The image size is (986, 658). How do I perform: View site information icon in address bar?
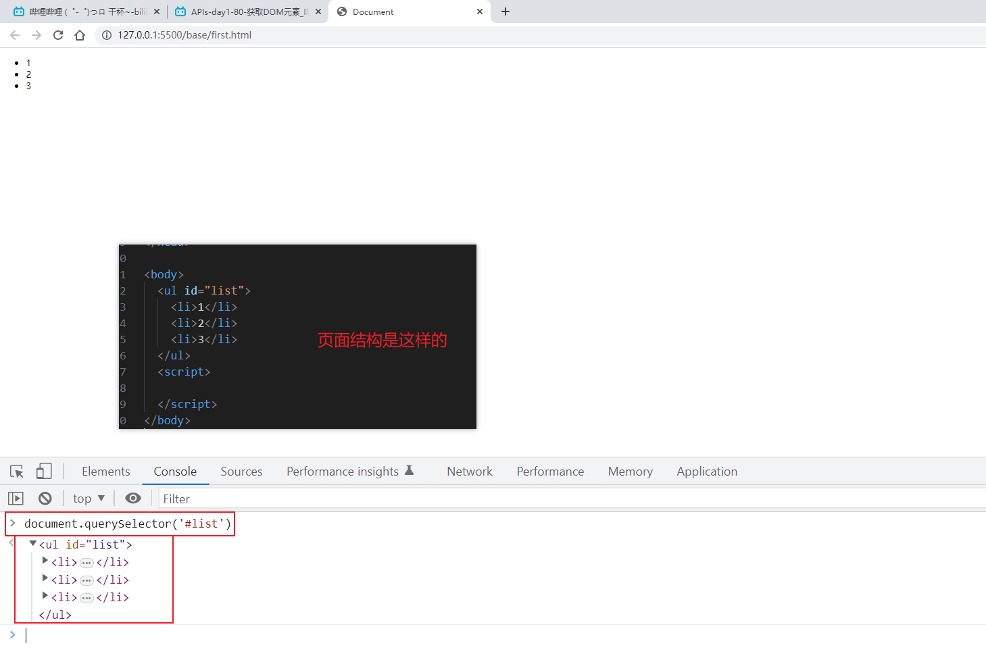point(107,35)
